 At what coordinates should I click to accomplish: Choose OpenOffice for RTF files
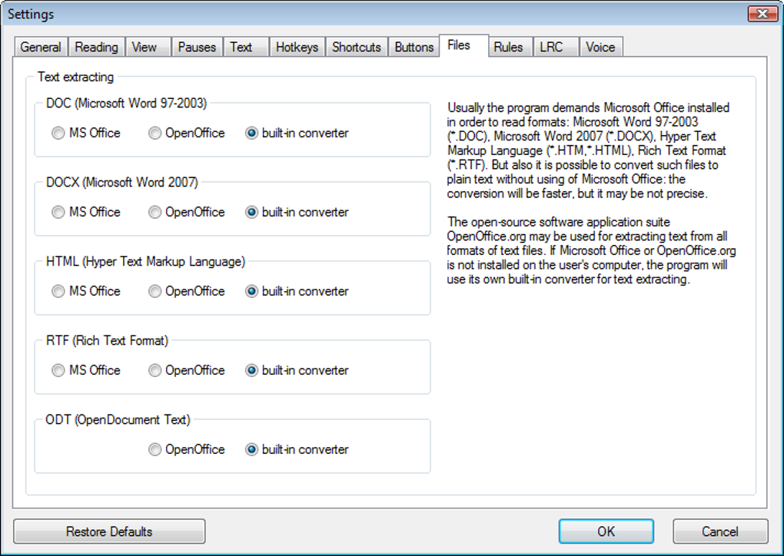pyautogui.click(x=155, y=371)
